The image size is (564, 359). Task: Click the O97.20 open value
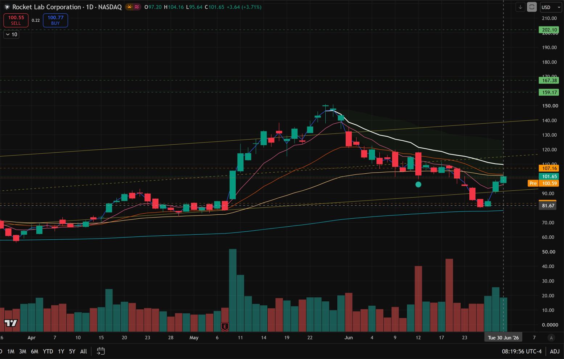coord(153,7)
